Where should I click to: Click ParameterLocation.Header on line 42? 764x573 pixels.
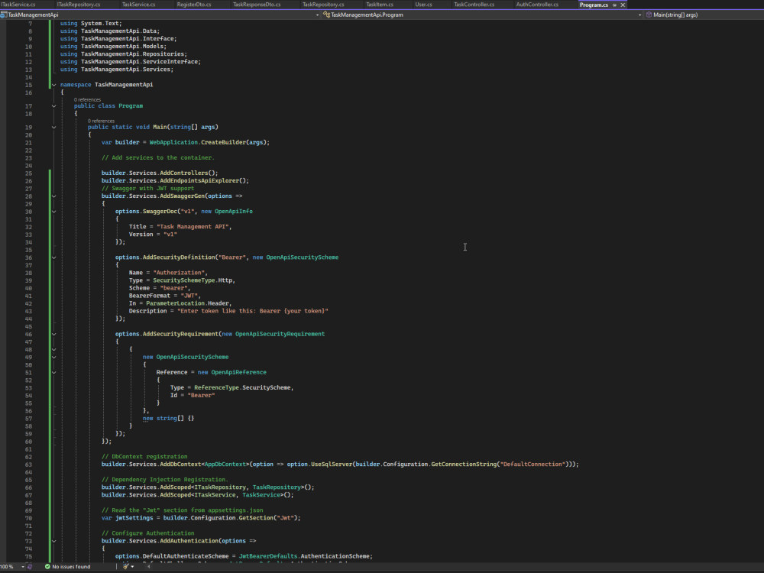188,303
